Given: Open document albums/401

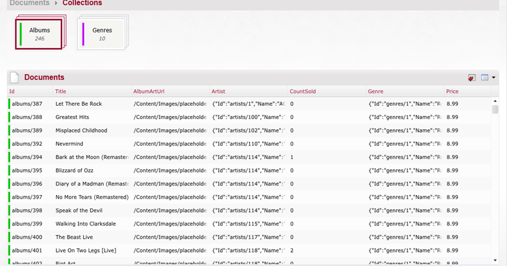Looking at the screenshot, I should 27,250.
